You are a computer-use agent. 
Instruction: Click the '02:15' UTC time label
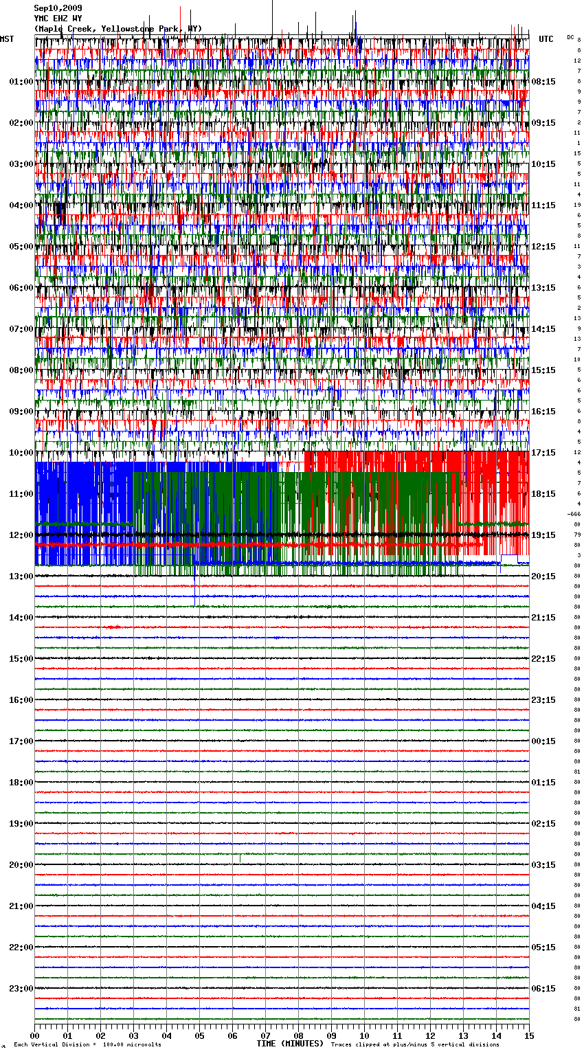click(x=543, y=824)
